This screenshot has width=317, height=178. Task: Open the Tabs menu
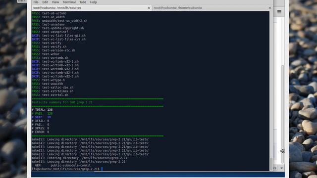[x=83, y=2]
